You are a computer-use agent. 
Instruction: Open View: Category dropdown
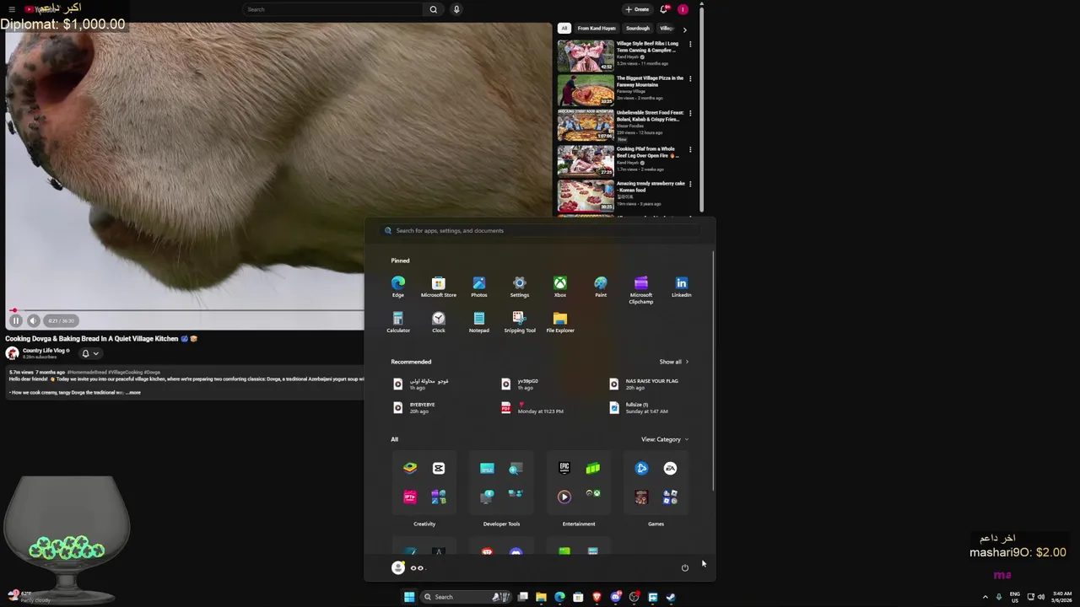pyautogui.click(x=665, y=439)
